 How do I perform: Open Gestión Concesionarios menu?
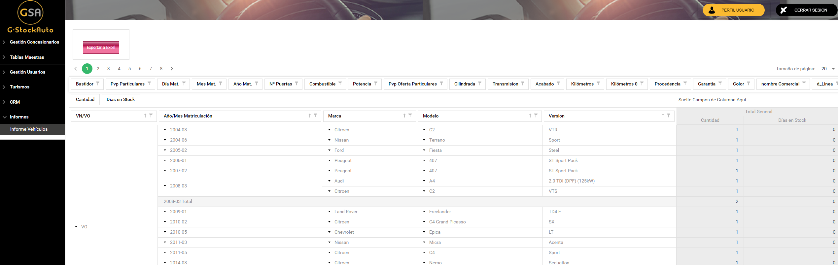click(34, 42)
